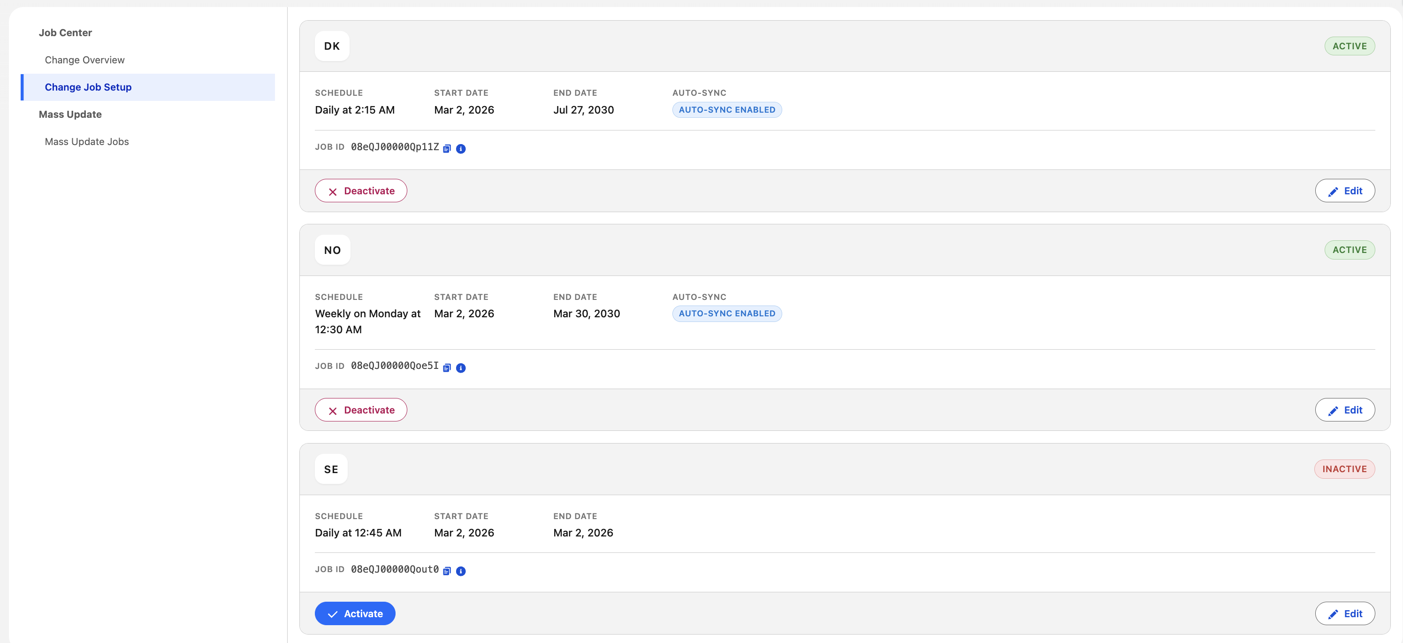Deactivate the DK job
This screenshot has height=643, width=1403.
360,191
